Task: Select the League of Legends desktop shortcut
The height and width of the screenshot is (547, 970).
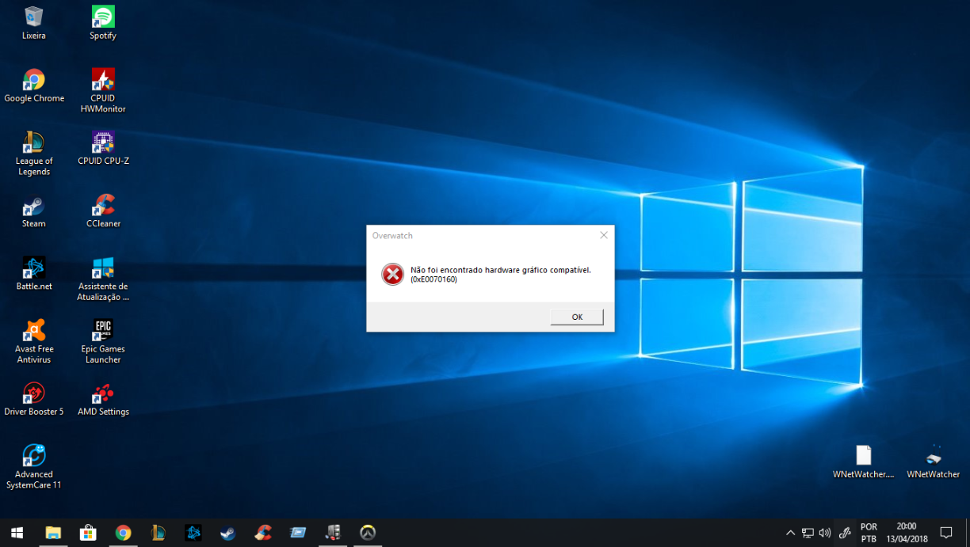Action: tap(34, 154)
